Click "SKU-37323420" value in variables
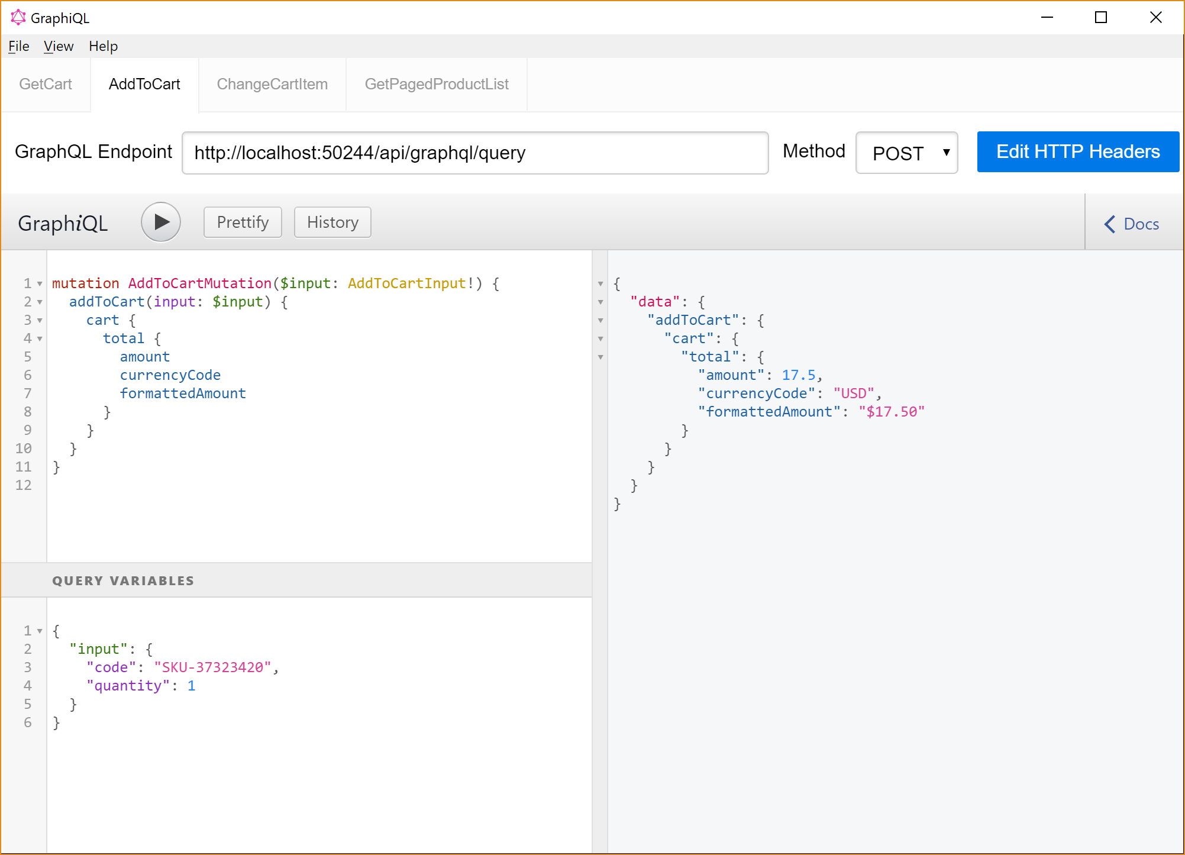1185x855 pixels. pos(212,667)
